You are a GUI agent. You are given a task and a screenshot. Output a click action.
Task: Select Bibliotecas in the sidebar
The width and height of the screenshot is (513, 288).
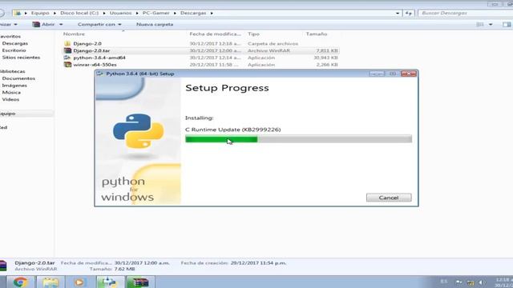[x=13, y=71]
